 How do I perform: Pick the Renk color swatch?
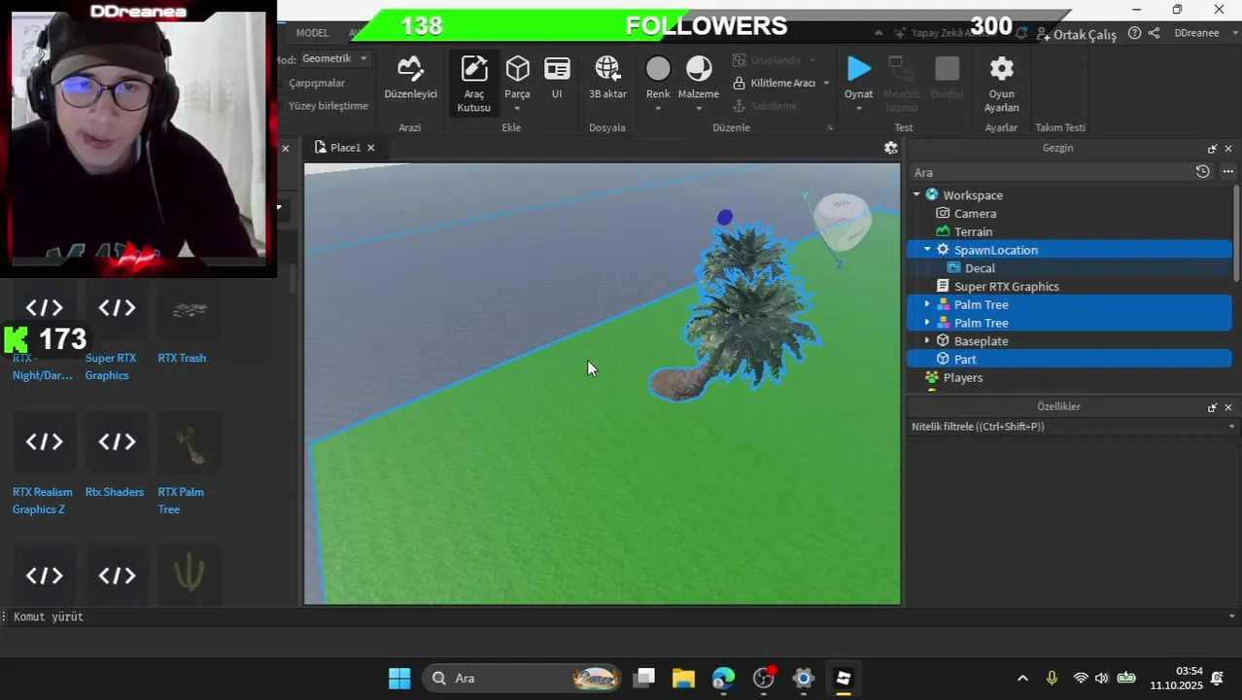click(x=658, y=69)
